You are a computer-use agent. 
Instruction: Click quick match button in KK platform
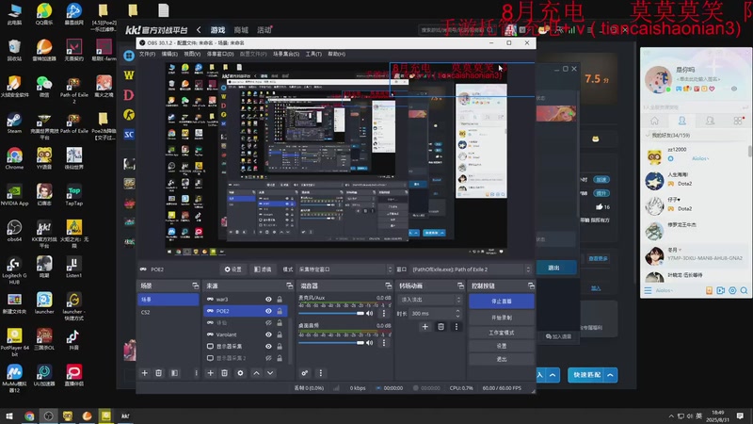(x=586, y=375)
